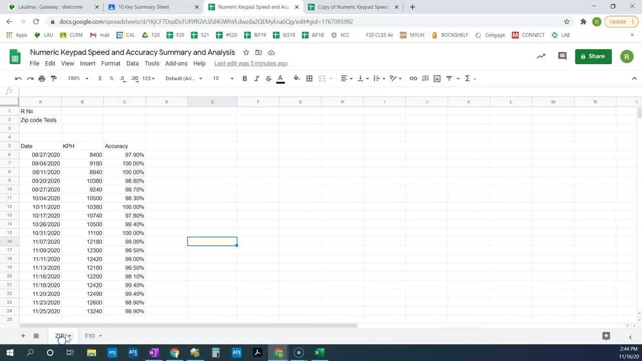Create a filter
Image resolution: width=642 pixels, height=361 pixels.
(449, 79)
